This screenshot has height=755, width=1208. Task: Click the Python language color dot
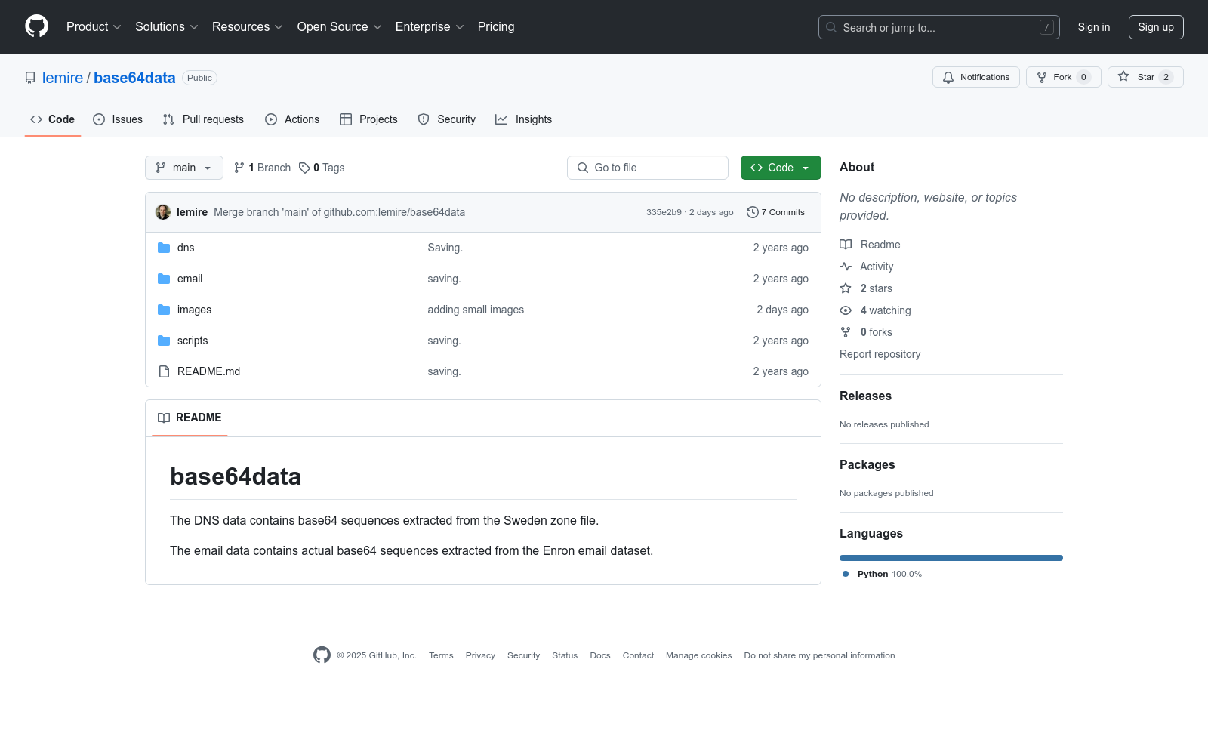point(846,574)
